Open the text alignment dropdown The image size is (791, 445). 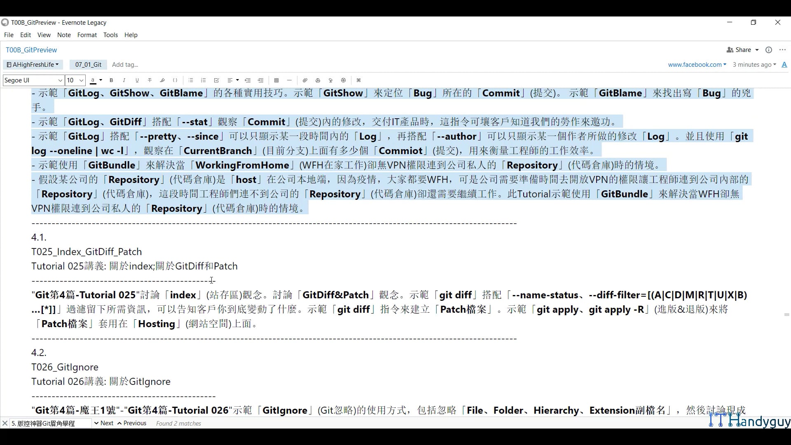(x=232, y=80)
